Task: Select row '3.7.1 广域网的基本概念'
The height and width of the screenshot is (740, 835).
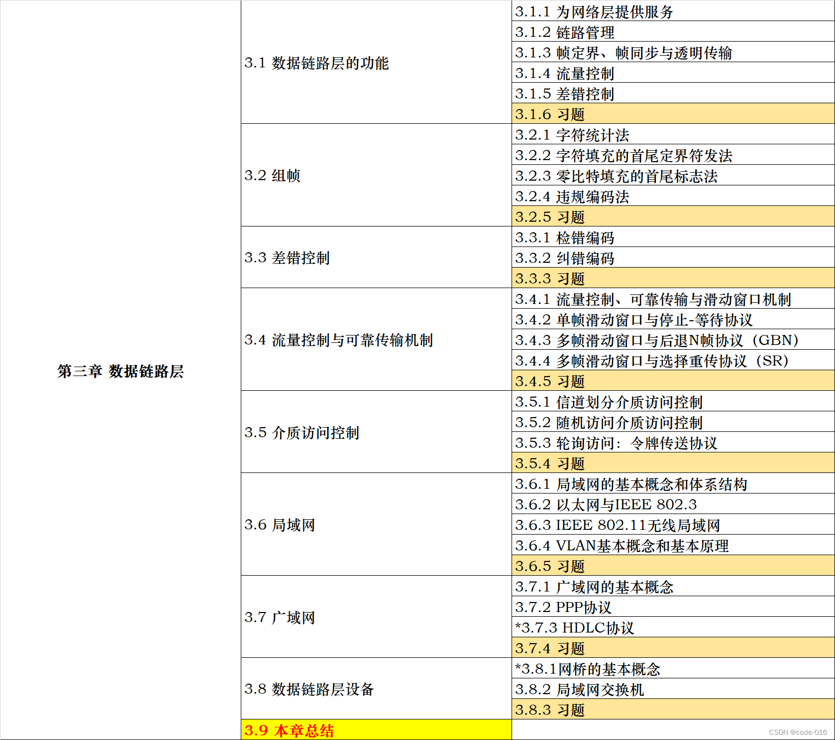Action: pyautogui.click(x=673, y=586)
